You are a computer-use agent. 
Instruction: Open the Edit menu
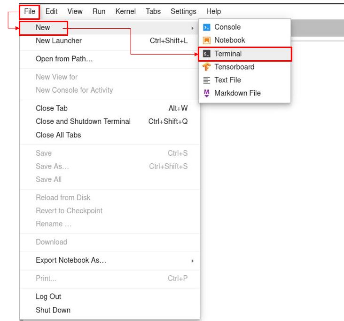(51, 11)
